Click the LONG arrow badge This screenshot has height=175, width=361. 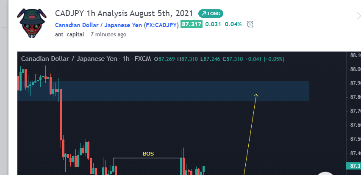pos(211,14)
